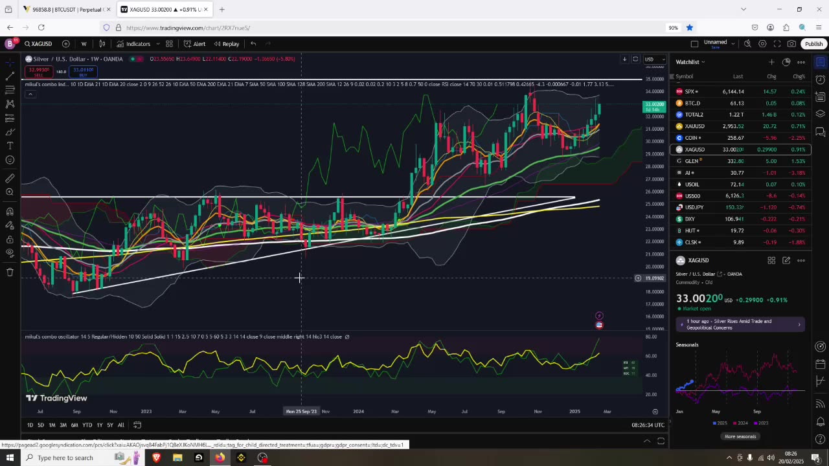Sort watchlist by Last column
The height and width of the screenshot is (466, 829).
[738, 76]
